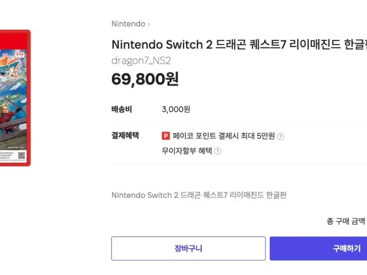
Task: Click the 배송비 label
Action: tap(122, 109)
